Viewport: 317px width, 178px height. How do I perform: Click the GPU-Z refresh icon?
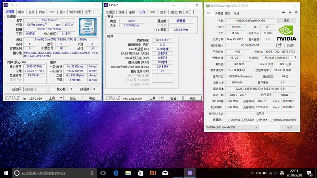click(290, 13)
